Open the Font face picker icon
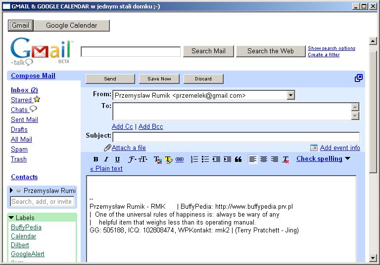Image resolution: width=380 pixels, height=265 pixels. (x=132, y=159)
